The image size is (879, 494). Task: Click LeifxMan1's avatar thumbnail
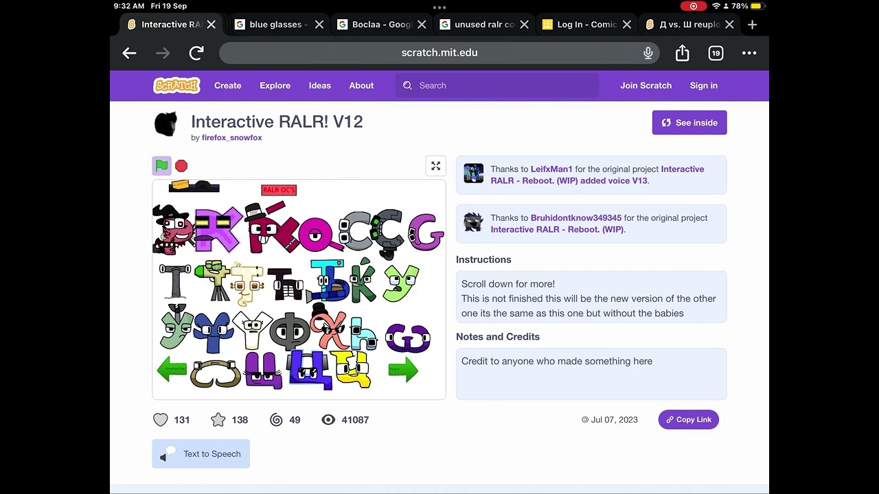click(473, 174)
